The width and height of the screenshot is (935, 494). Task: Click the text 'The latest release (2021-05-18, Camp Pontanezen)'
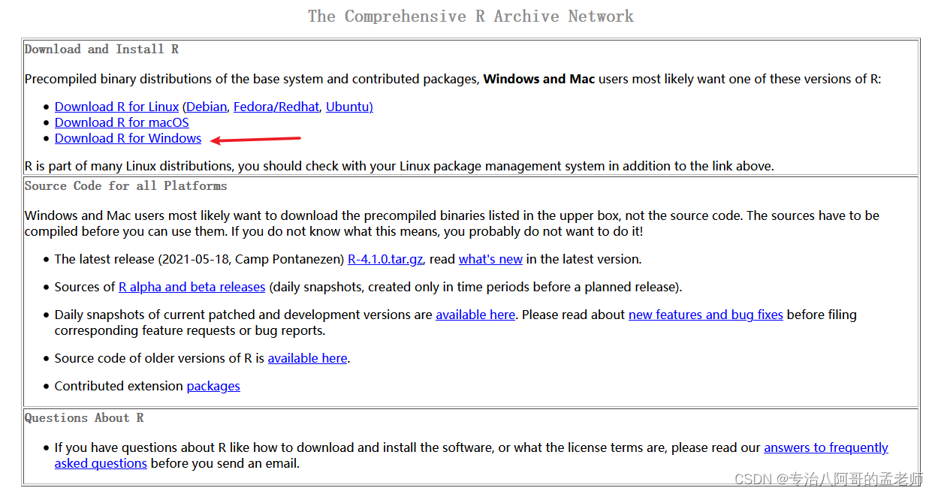pyautogui.click(x=200, y=259)
